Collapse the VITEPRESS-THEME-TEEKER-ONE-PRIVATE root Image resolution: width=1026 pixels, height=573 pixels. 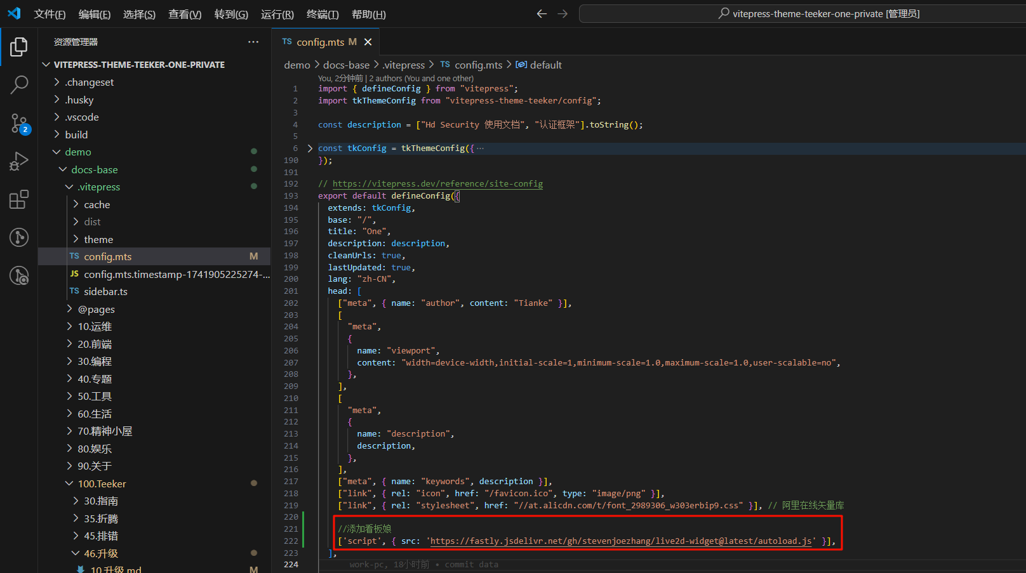point(46,65)
